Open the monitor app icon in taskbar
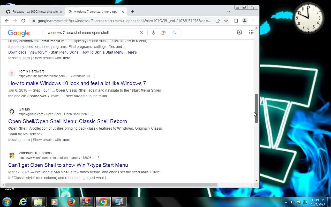The height and width of the screenshot is (207, 331). coord(119,202)
